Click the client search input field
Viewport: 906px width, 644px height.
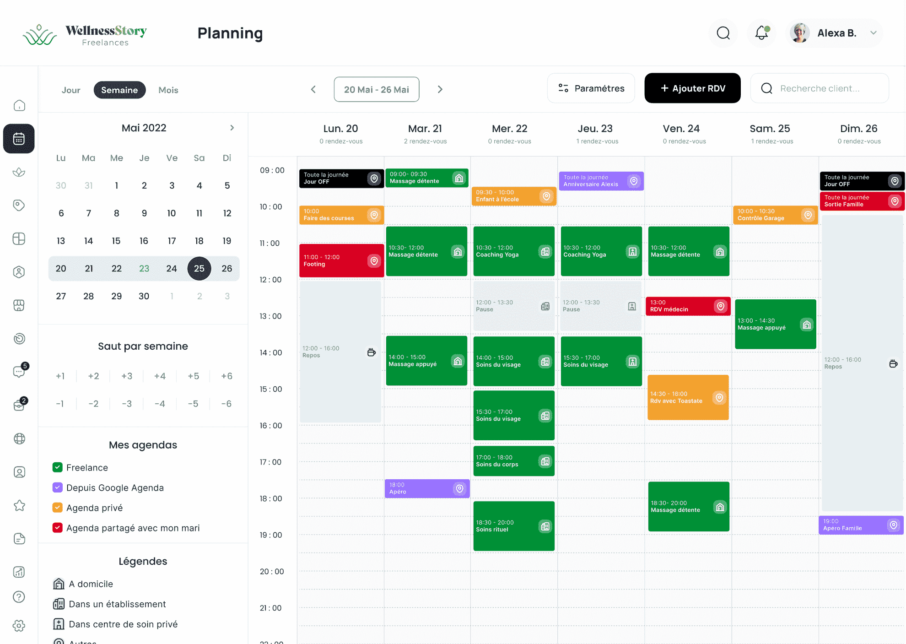(x=829, y=88)
